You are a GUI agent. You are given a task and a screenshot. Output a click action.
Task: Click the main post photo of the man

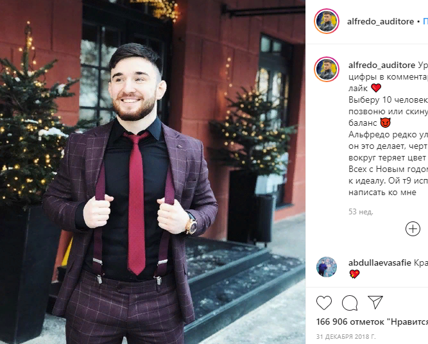tap(153, 172)
